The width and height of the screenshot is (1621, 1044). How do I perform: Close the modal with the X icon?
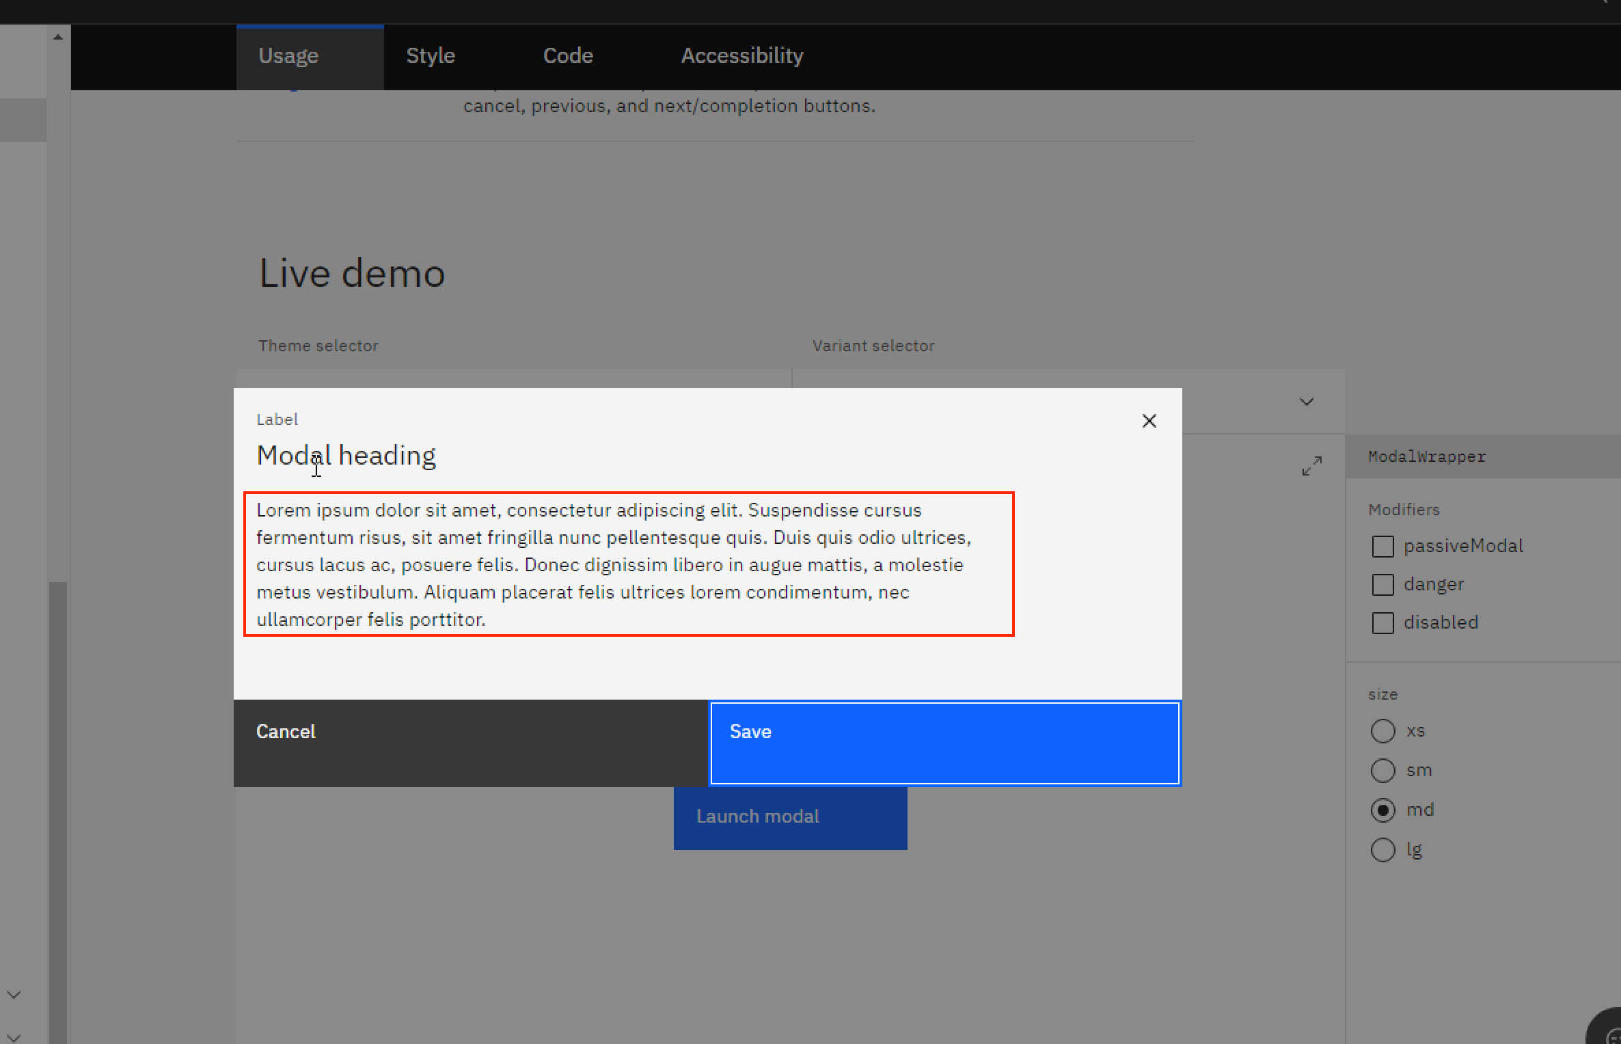pos(1149,421)
